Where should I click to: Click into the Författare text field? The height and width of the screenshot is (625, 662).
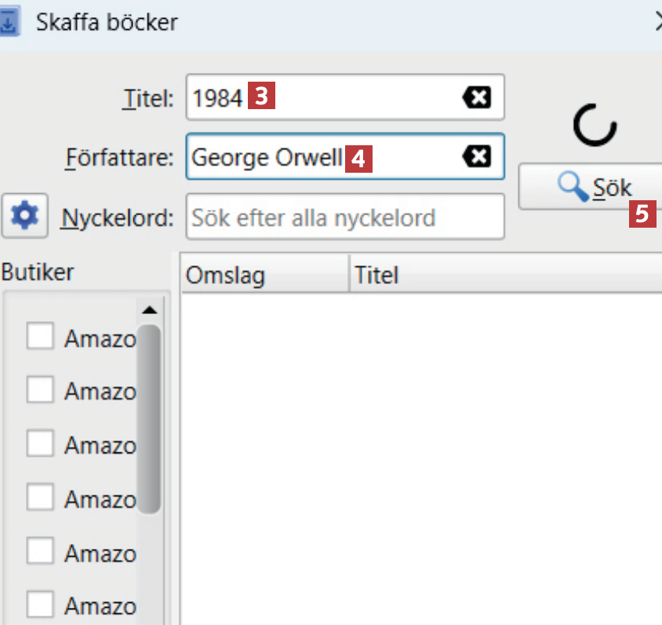click(408, 157)
